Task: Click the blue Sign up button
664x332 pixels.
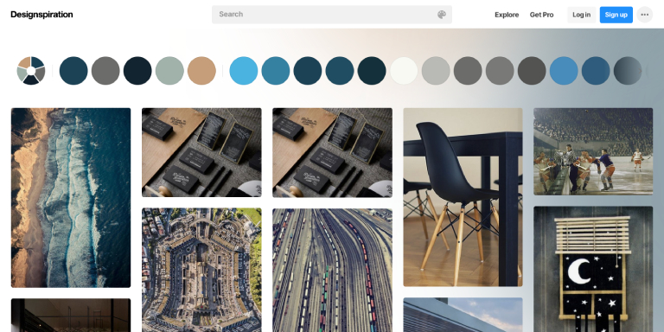Action: coord(616,15)
